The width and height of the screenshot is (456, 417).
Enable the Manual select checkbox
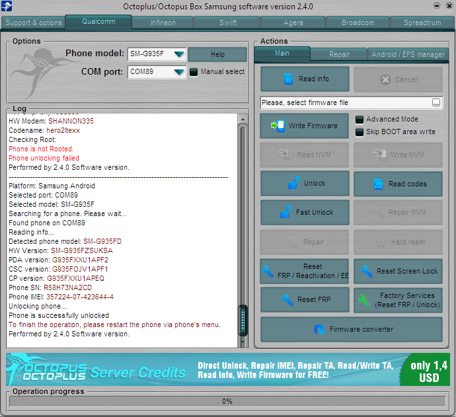pyautogui.click(x=194, y=72)
